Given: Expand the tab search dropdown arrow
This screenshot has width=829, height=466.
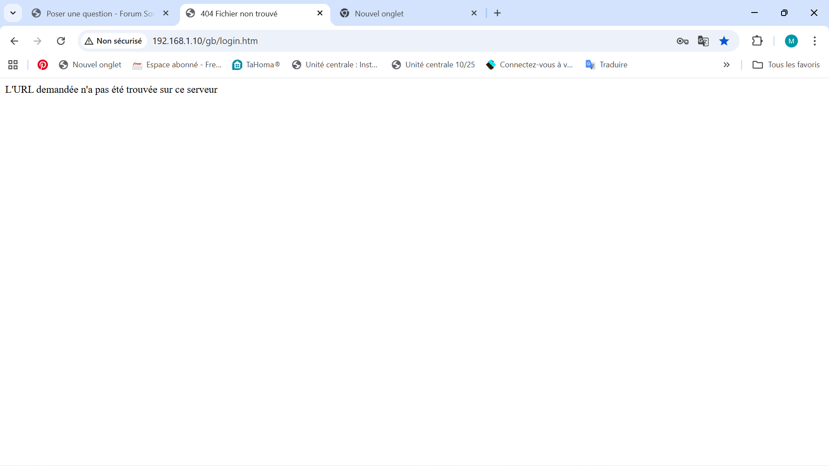Looking at the screenshot, I should click(13, 13).
